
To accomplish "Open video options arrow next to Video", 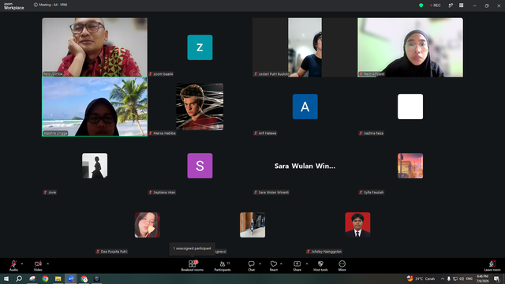I will (47, 263).
